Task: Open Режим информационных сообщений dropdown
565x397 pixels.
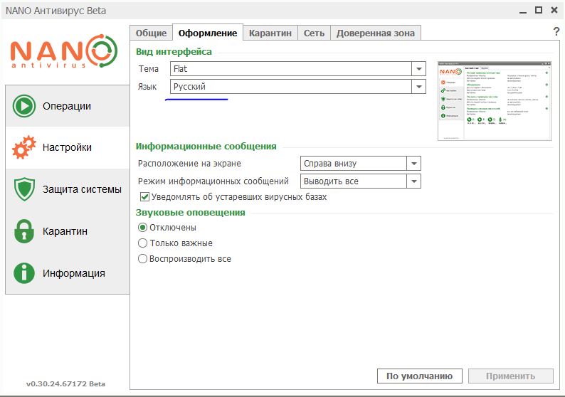Action: coord(413,181)
